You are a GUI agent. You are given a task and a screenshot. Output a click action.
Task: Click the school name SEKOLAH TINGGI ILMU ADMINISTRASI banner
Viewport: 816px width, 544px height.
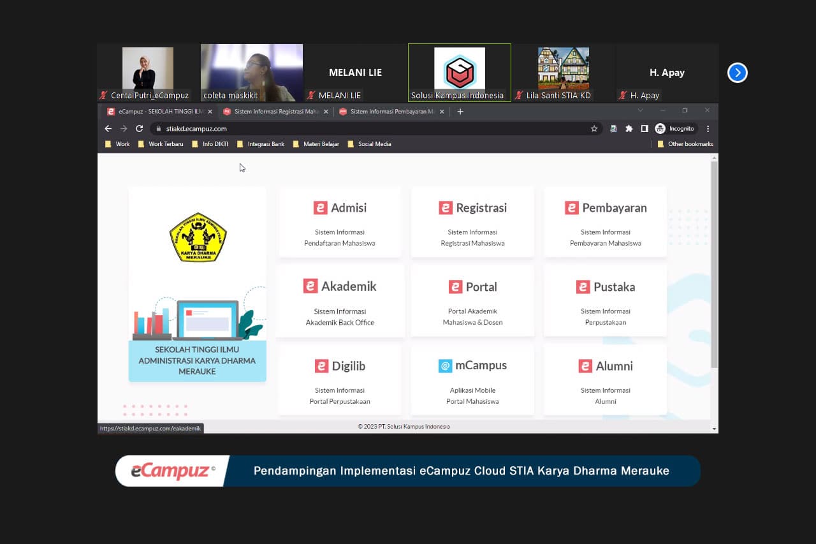tap(198, 360)
